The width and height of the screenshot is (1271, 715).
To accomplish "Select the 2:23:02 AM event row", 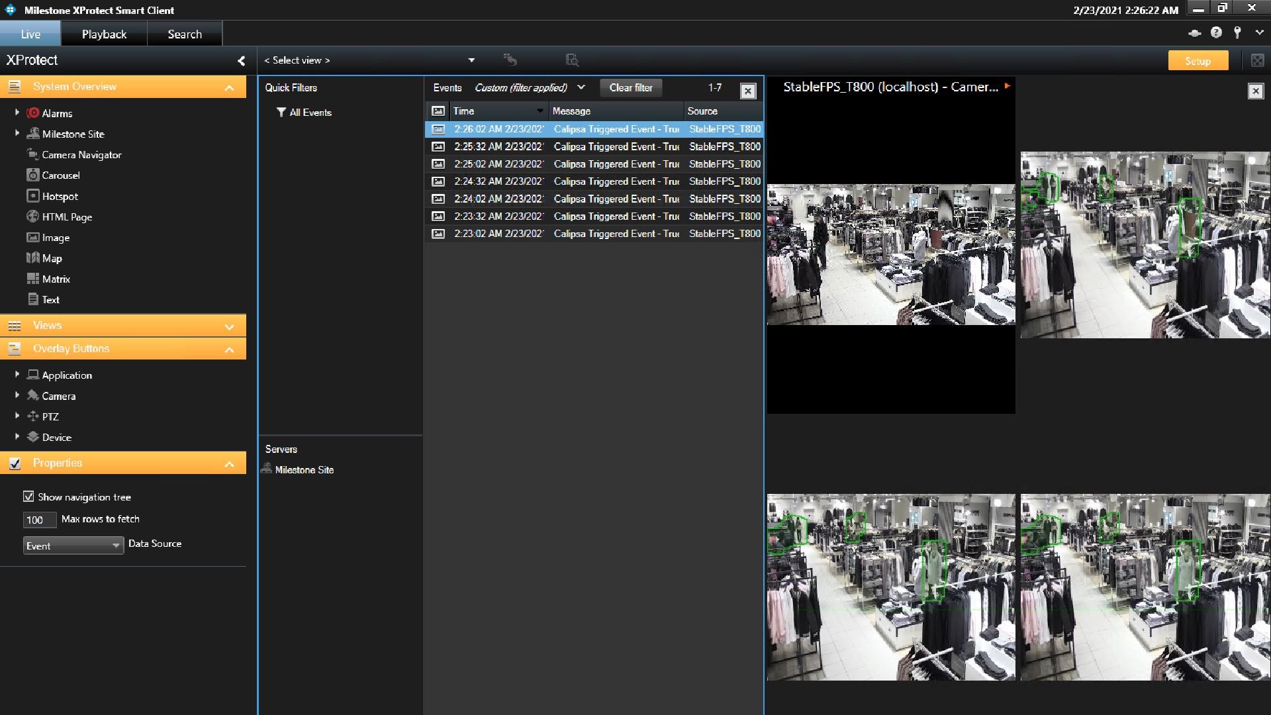I will pos(594,234).
